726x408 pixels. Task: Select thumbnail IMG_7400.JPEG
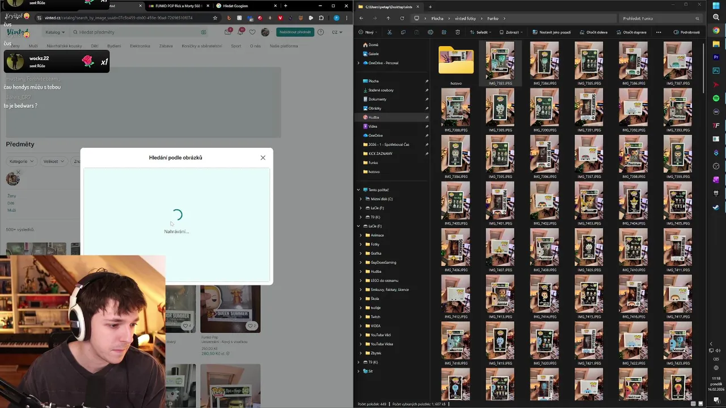coord(456,203)
